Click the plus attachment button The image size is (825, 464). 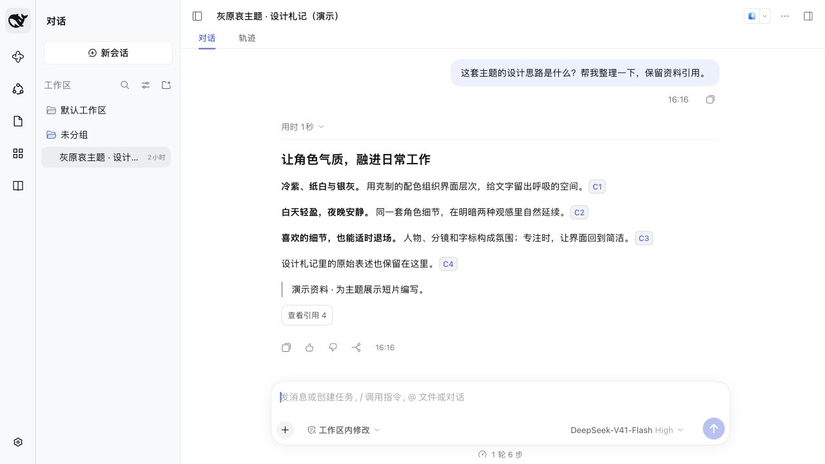tap(285, 430)
